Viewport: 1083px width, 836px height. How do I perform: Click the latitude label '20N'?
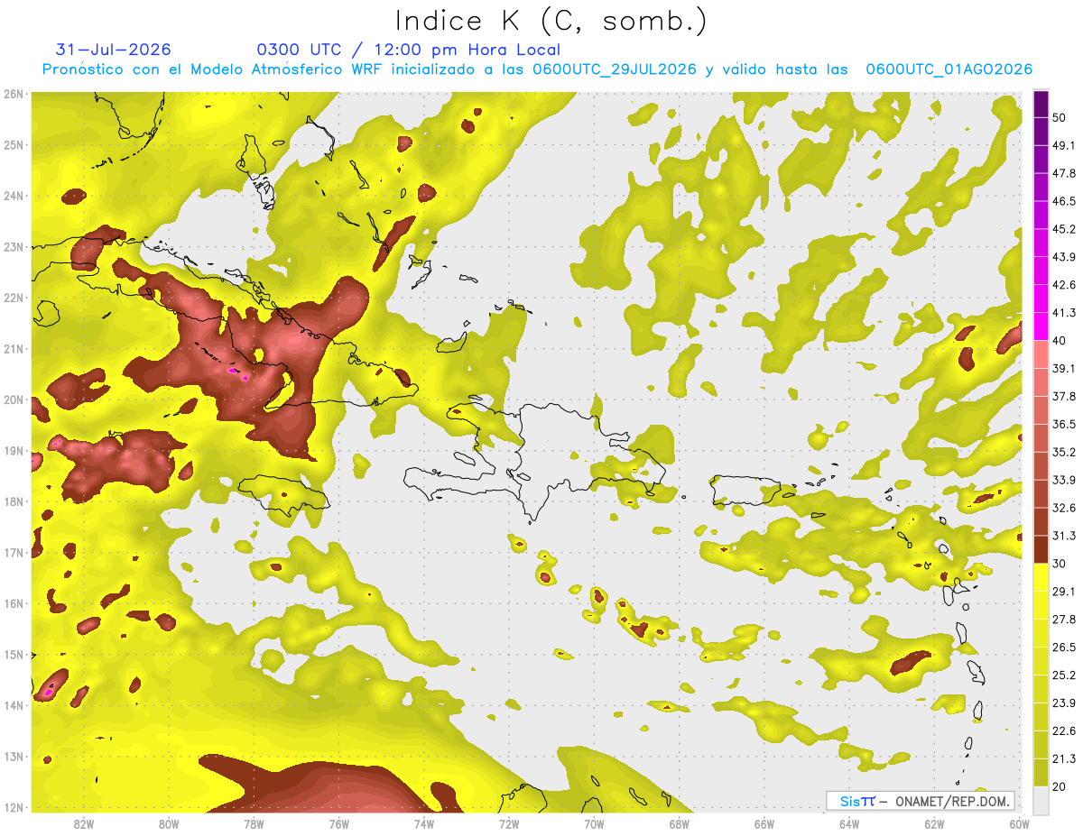(13, 400)
